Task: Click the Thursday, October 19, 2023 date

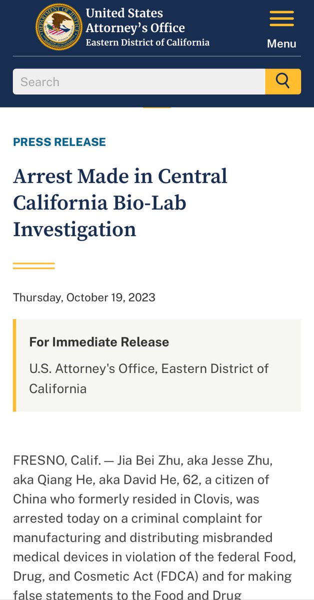Action: coord(84,297)
